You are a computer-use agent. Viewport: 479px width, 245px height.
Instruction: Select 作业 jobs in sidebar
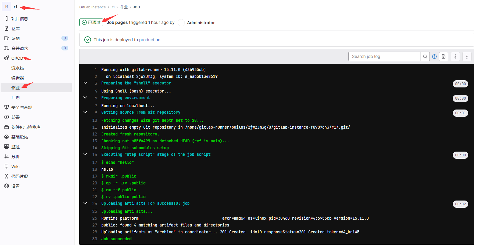(x=36, y=87)
